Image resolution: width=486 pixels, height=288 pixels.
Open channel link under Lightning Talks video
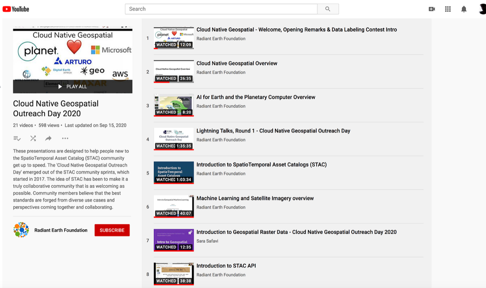click(221, 140)
